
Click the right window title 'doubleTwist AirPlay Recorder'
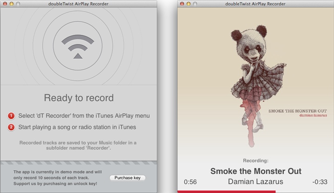click(x=255, y=4)
